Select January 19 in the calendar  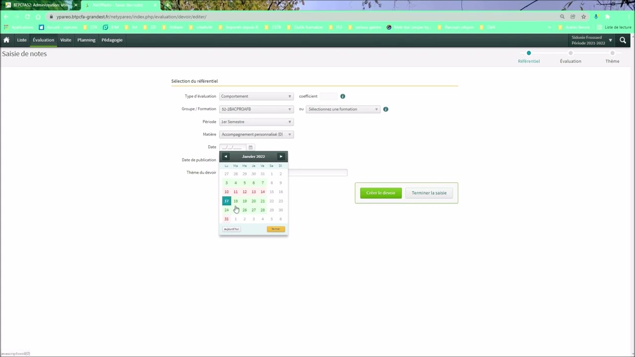[245, 201]
